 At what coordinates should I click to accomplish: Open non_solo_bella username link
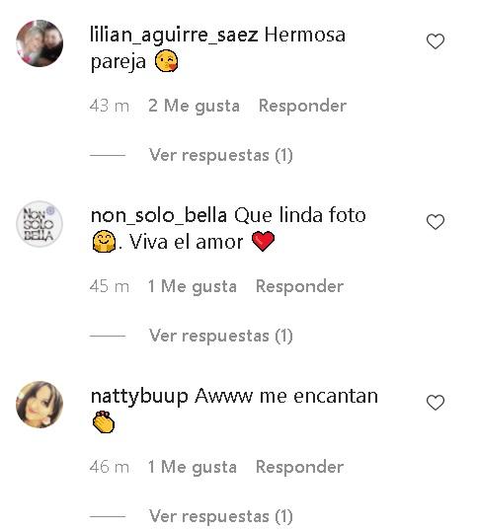159,216
